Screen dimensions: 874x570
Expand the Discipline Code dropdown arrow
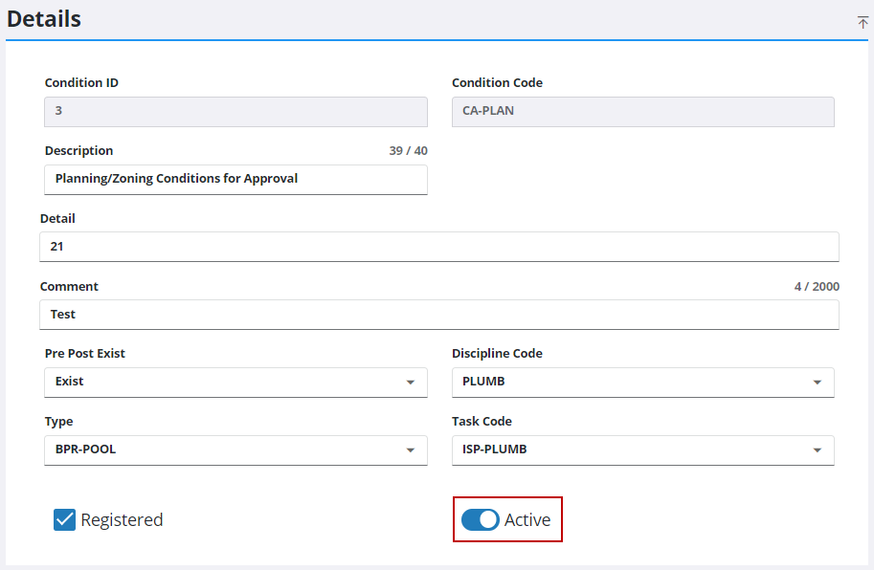coord(817,383)
